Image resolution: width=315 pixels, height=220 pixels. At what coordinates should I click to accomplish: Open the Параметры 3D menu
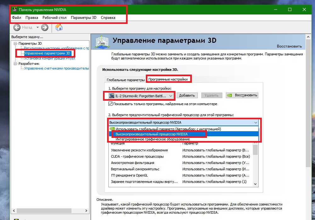click(x=83, y=17)
